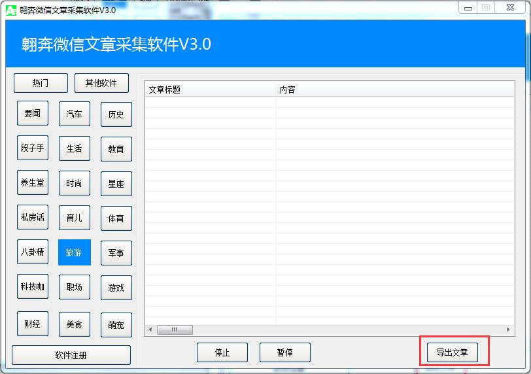531x374 pixels.
Task: Click the scrollbar right arrow
Action: tap(508, 330)
